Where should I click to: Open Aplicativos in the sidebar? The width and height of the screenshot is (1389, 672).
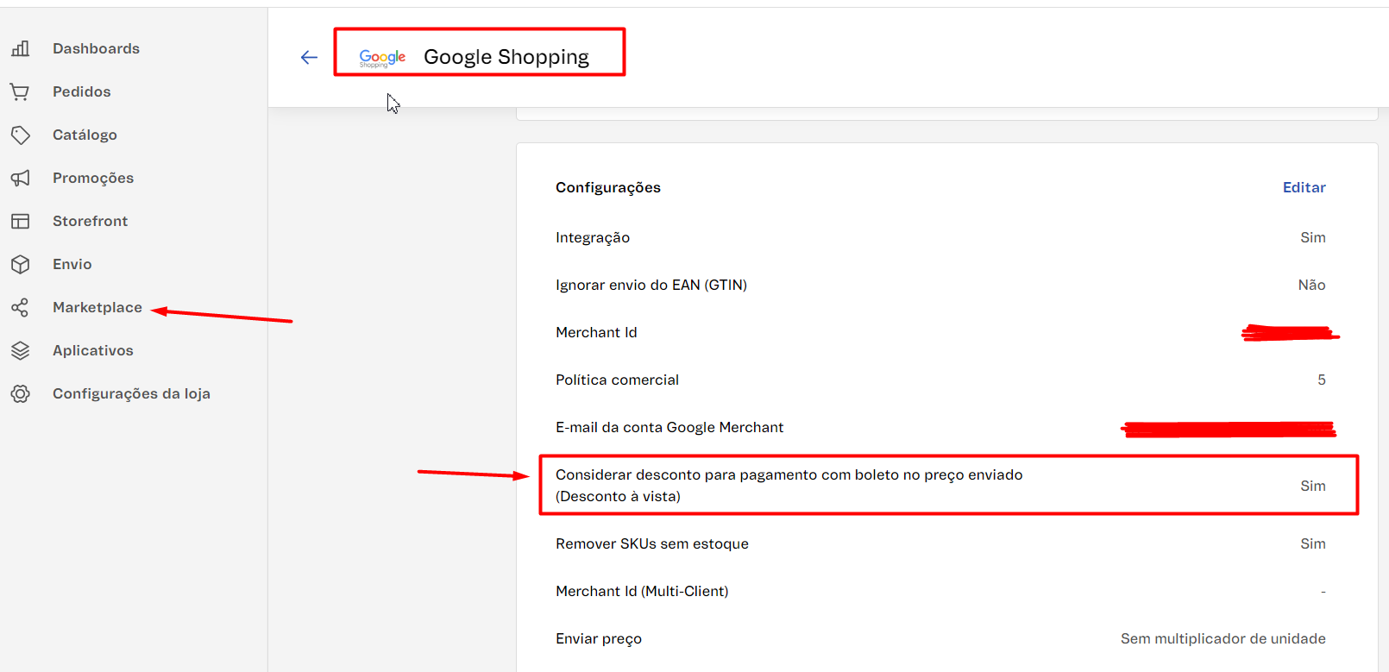(93, 350)
